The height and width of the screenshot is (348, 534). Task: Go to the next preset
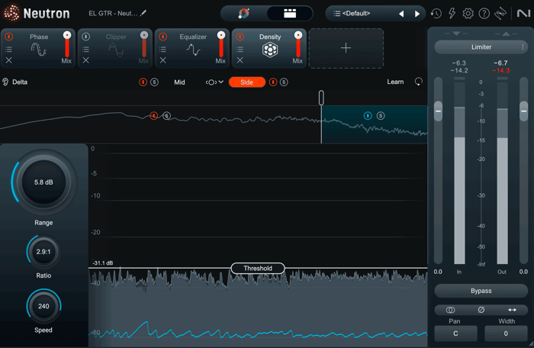click(417, 14)
